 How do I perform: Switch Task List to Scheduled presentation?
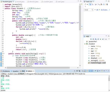click(93, 4)
